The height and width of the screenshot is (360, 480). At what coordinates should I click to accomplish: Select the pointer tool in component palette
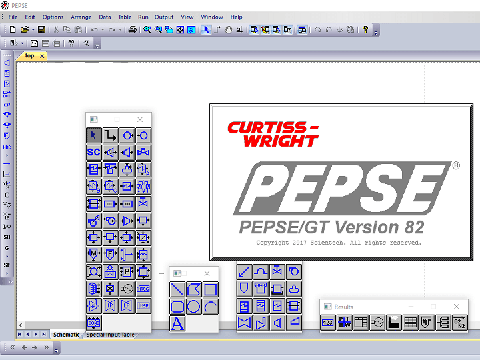(x=94, y=135)
